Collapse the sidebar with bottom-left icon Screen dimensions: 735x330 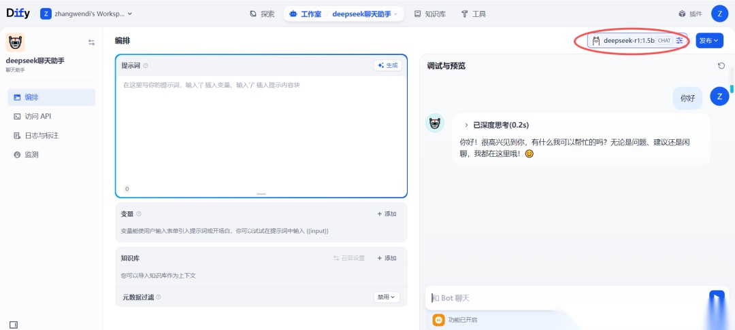pos(14,325)
